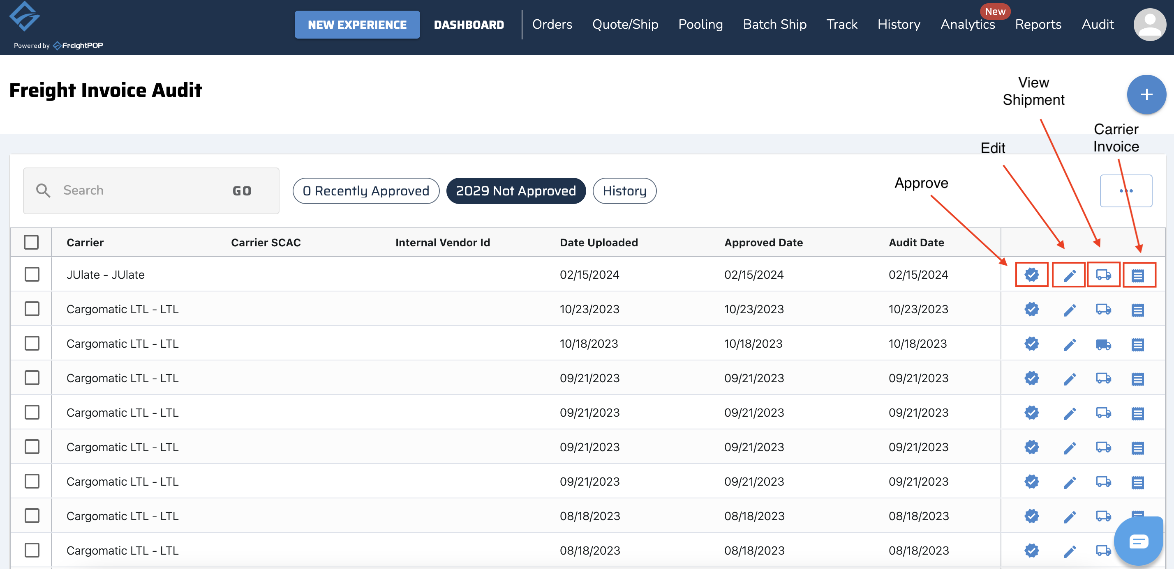This screenshot has height=569, width=1174.
Task: View shipment truck icon for 10/23/2023 Cargomatic row
Action: point(1103,310)
